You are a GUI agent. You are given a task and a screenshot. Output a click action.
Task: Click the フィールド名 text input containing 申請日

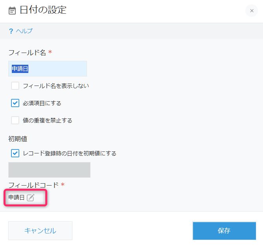[x=48, y=69]
